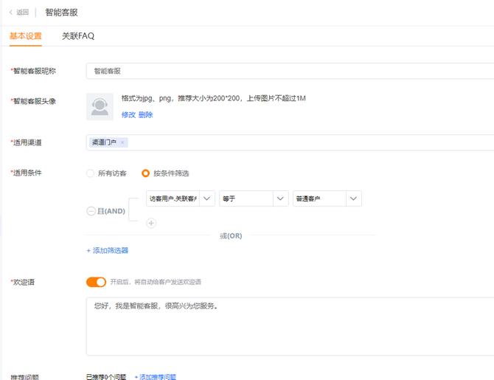Click the plus icon to add condition

[x=151, y=223]
